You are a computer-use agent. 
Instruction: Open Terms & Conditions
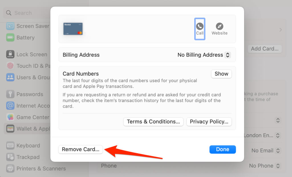pos(153,122)
